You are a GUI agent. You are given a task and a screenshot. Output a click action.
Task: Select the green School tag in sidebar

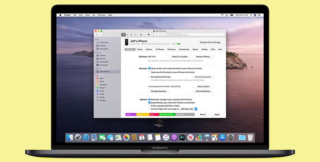point(101,88)
